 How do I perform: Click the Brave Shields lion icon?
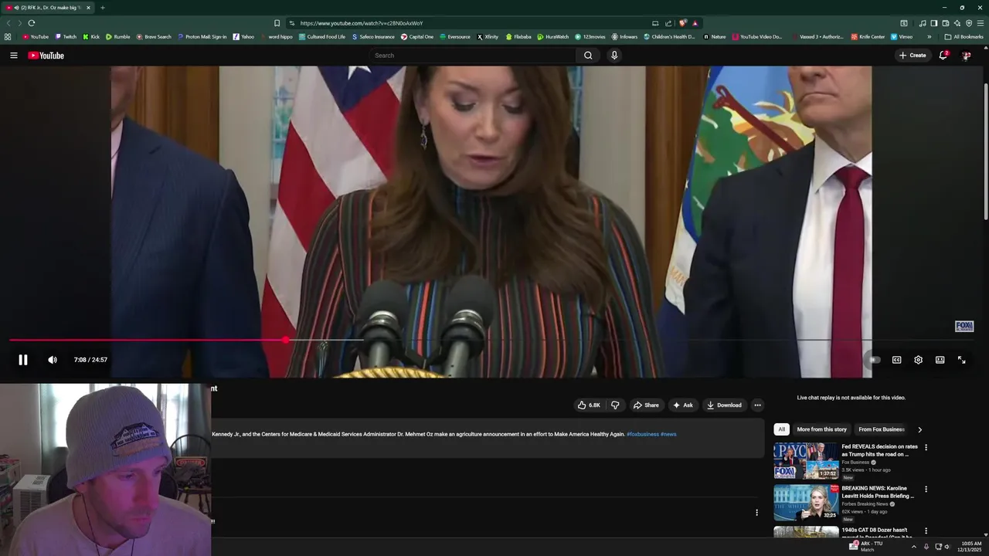pos(682,23)
